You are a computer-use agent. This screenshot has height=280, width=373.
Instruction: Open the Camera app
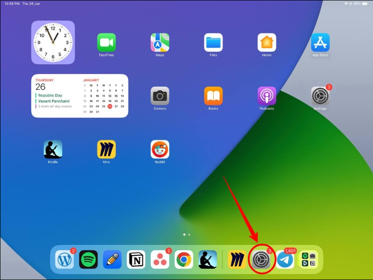(x=160, y=96)
